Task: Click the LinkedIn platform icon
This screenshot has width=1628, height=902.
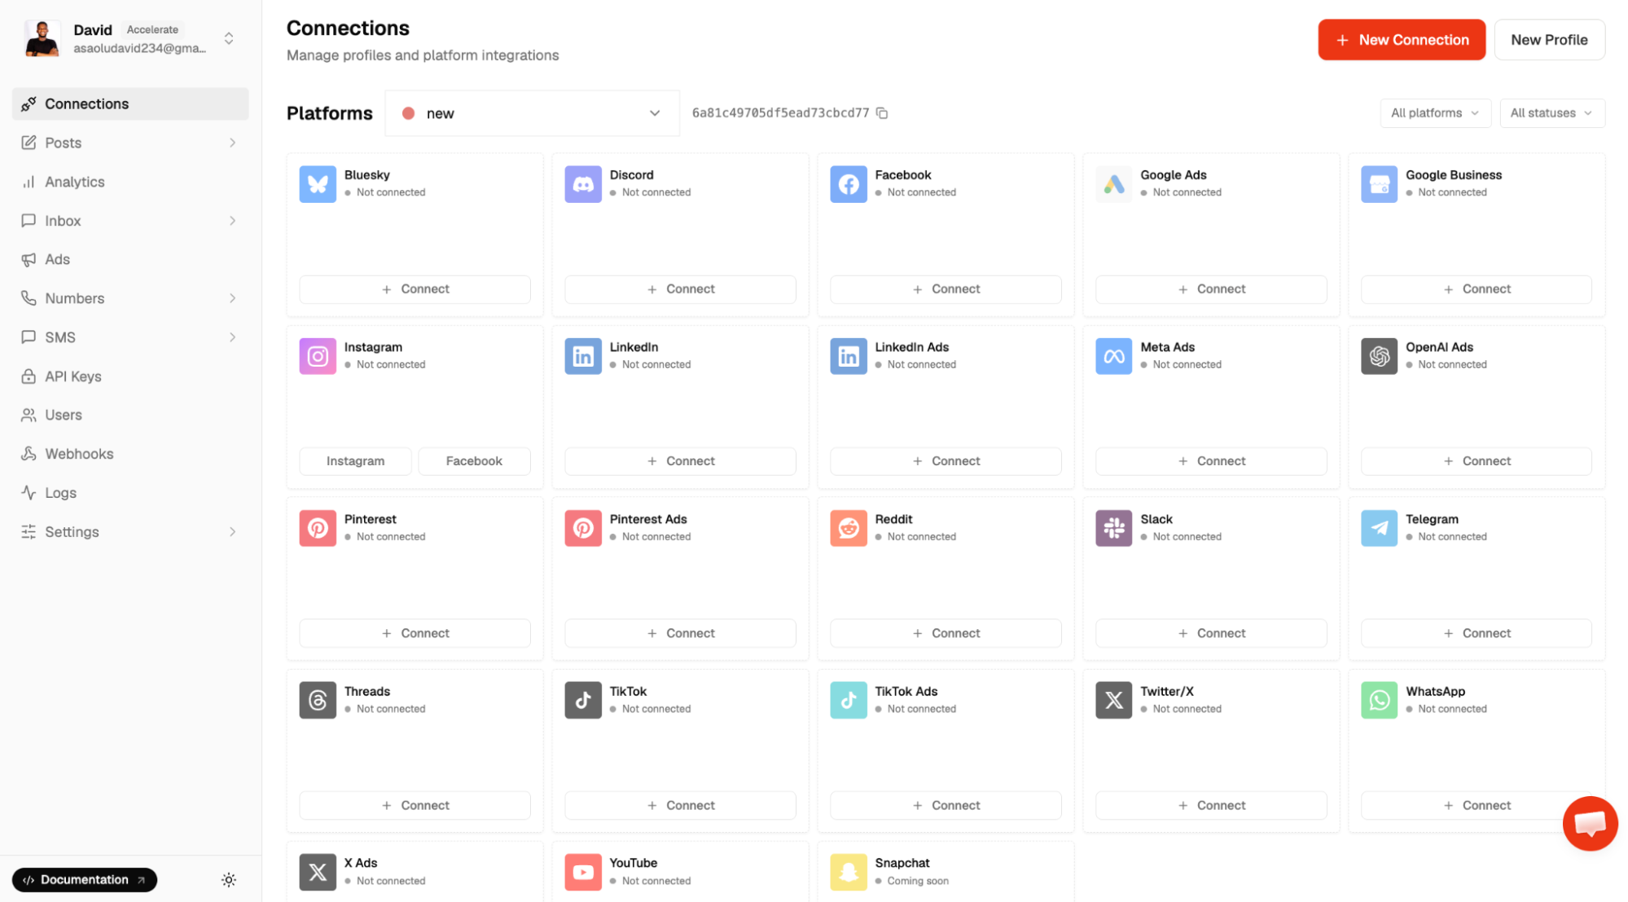Action: point(583,356)
